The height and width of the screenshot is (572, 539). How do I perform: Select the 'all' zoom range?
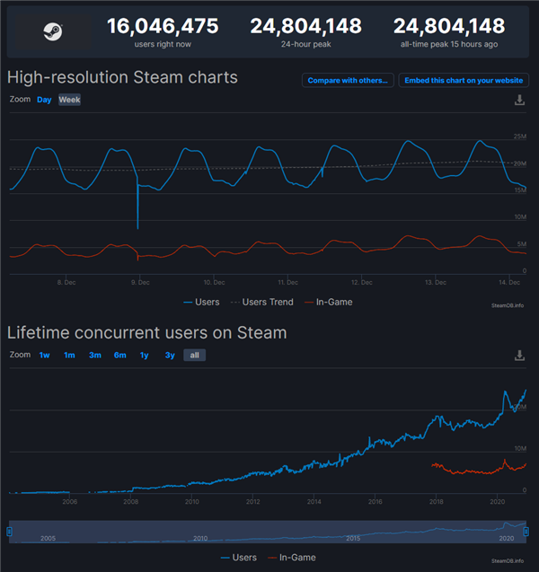click(194, 356)
